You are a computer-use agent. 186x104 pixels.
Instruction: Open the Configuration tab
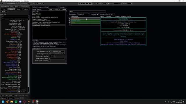click(24, 7)
